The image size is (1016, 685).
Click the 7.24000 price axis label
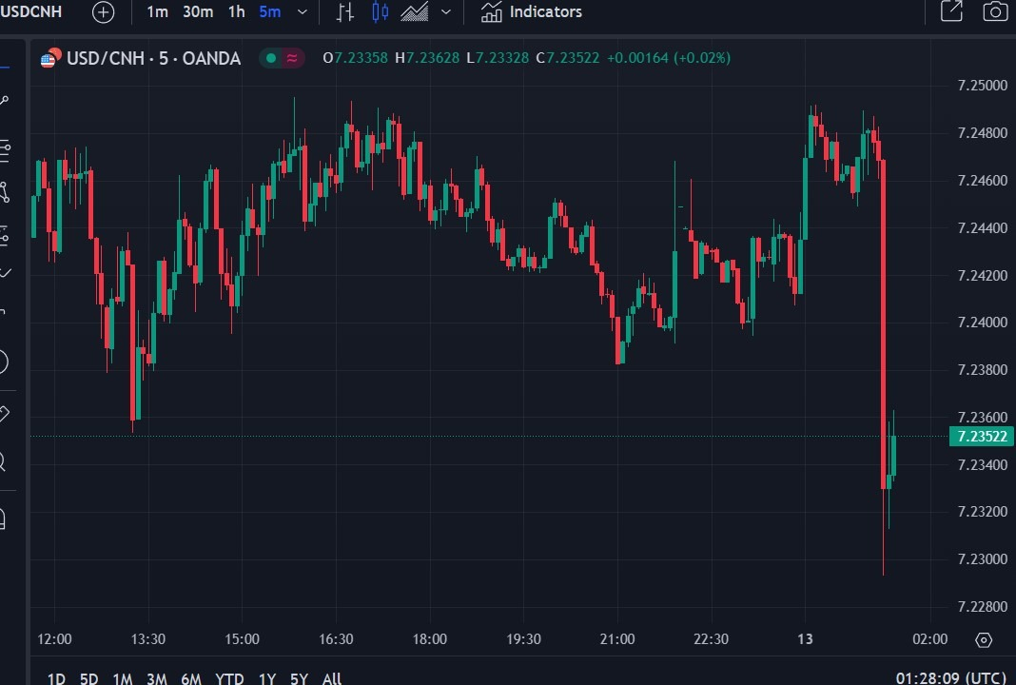coord(983,323)
